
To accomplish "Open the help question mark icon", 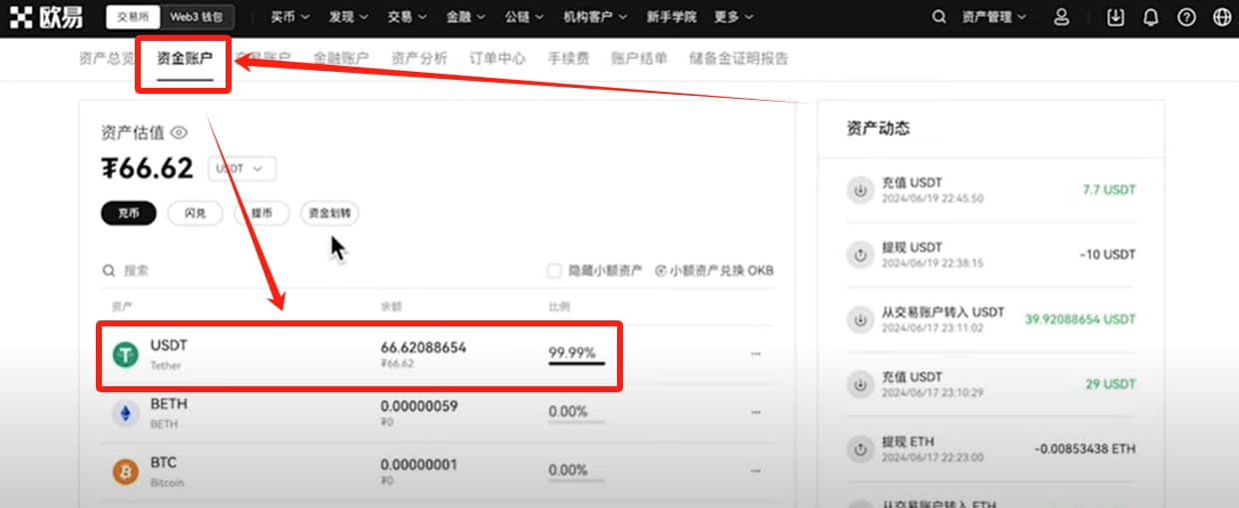I will (x=1186, y=17).
